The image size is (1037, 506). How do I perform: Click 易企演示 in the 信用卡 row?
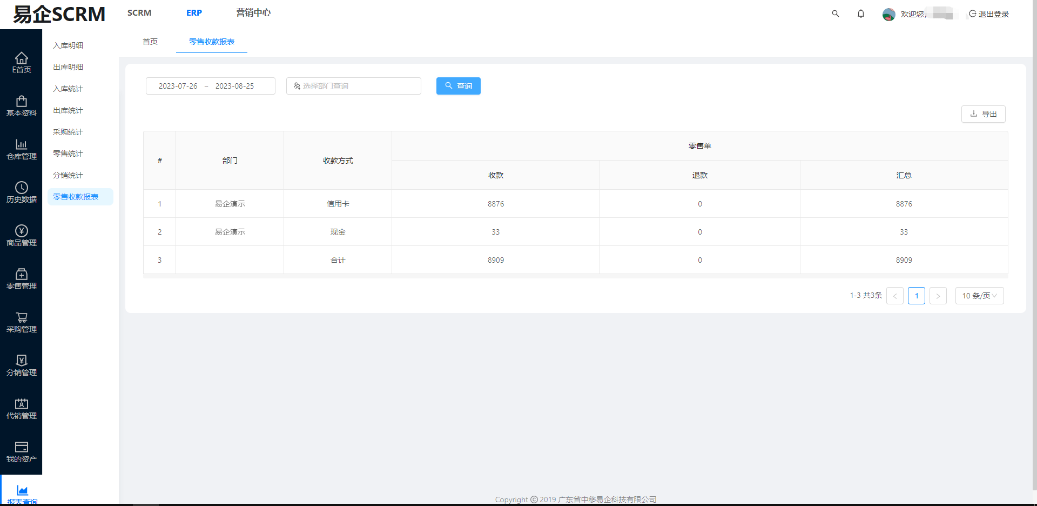tap(230, 204)
